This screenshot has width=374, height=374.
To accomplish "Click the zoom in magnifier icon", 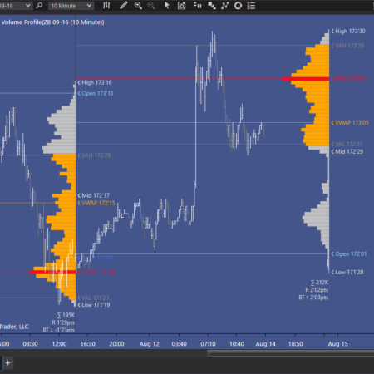I will click(x=138, y=6).
